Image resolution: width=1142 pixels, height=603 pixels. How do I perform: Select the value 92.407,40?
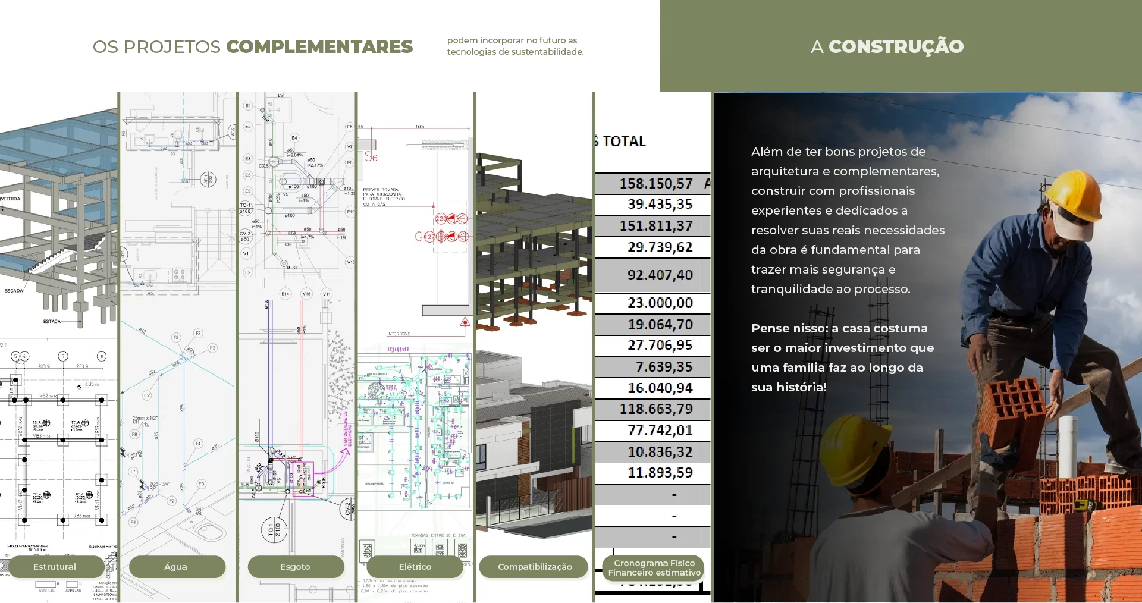click(x=660, y=275)
